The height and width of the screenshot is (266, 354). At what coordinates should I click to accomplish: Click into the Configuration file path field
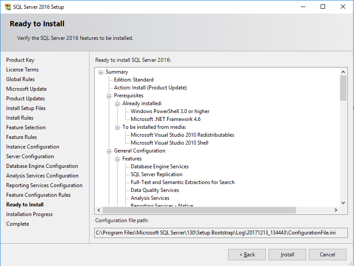tap(221, 233)
